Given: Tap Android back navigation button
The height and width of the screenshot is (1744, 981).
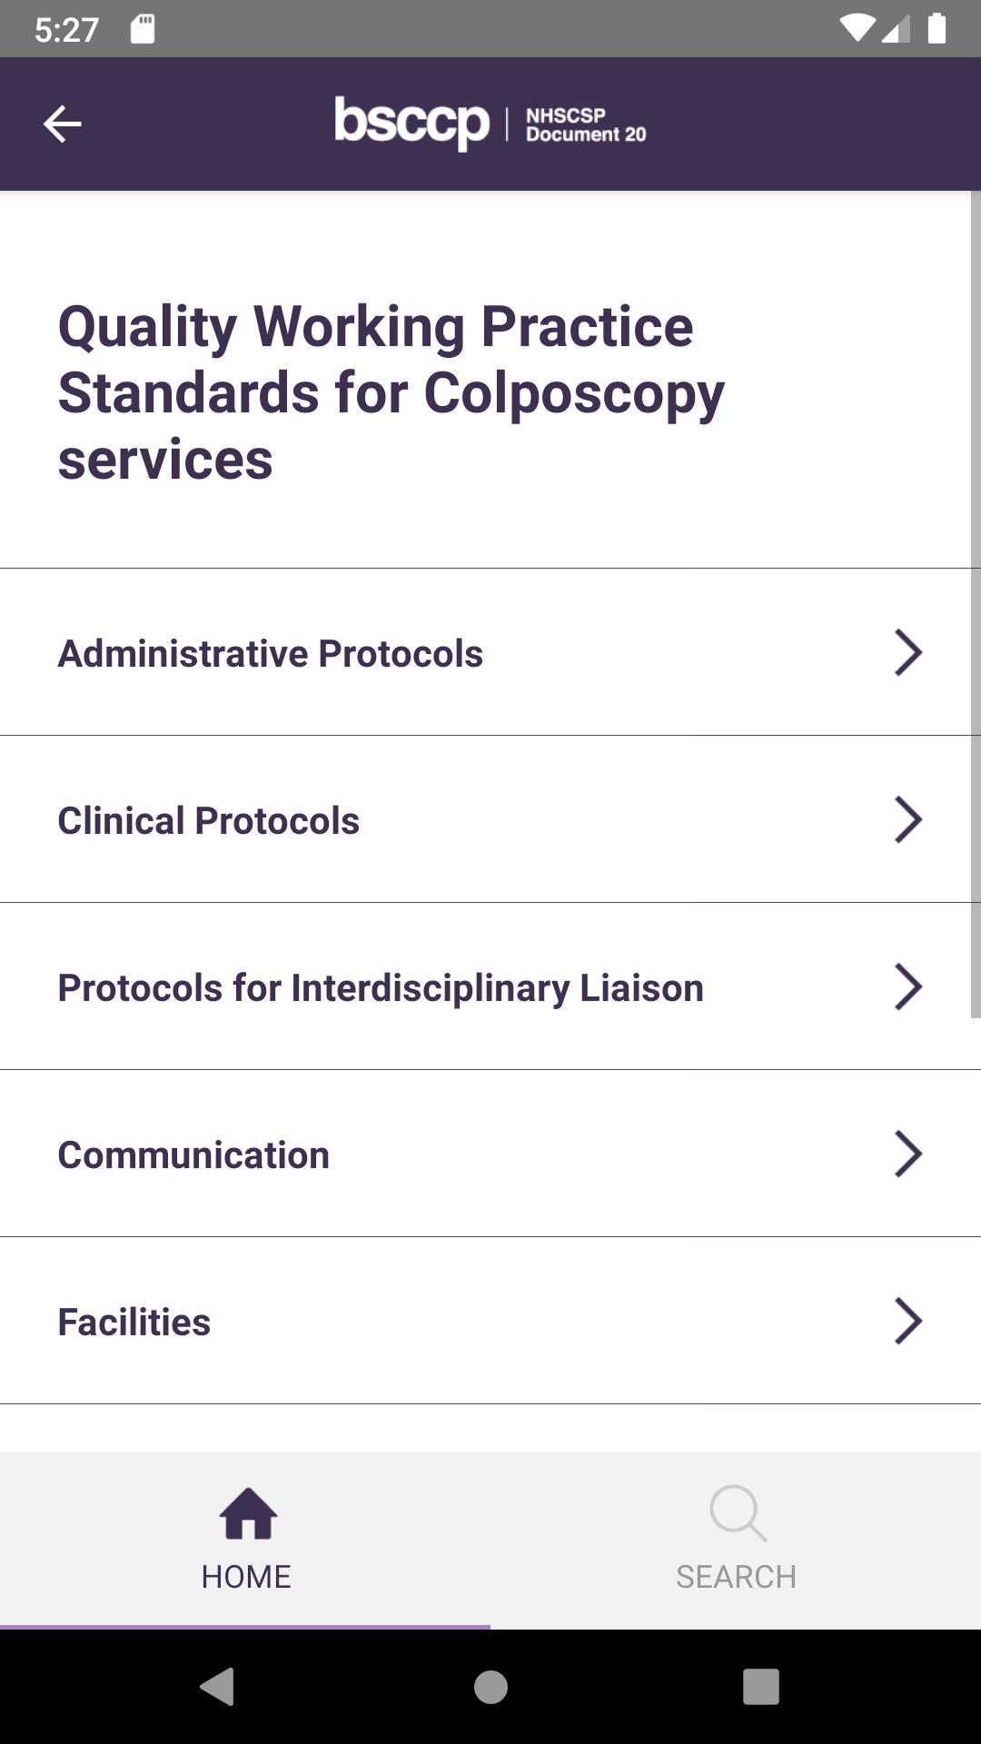Looking at the screenshot, I should [218, 1687].
